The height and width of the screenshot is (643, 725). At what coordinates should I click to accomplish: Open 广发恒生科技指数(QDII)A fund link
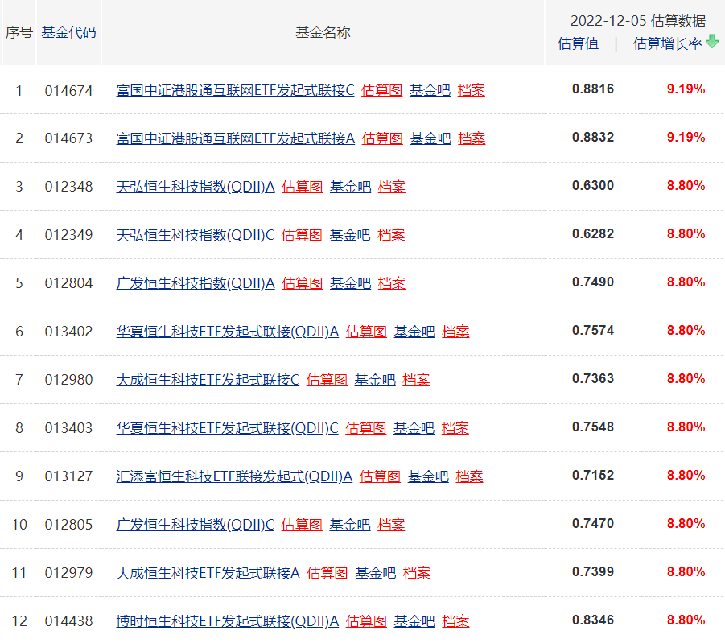coord(196,283)
